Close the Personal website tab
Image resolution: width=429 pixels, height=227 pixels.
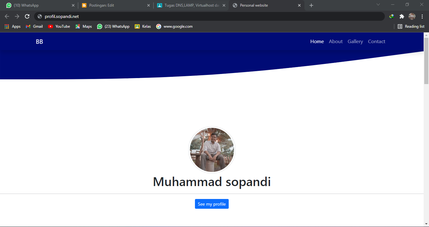coord(299,5)
